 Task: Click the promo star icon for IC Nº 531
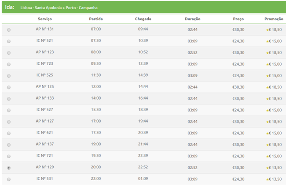tap(268, 179)
